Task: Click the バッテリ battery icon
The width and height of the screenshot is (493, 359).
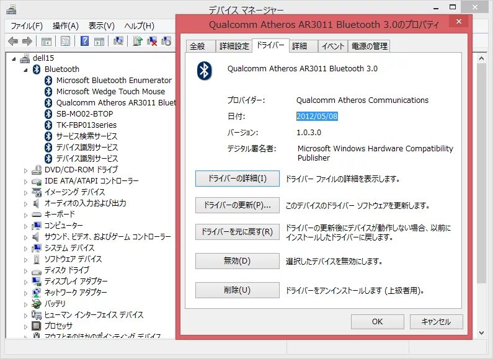Action: pos(37,304)
